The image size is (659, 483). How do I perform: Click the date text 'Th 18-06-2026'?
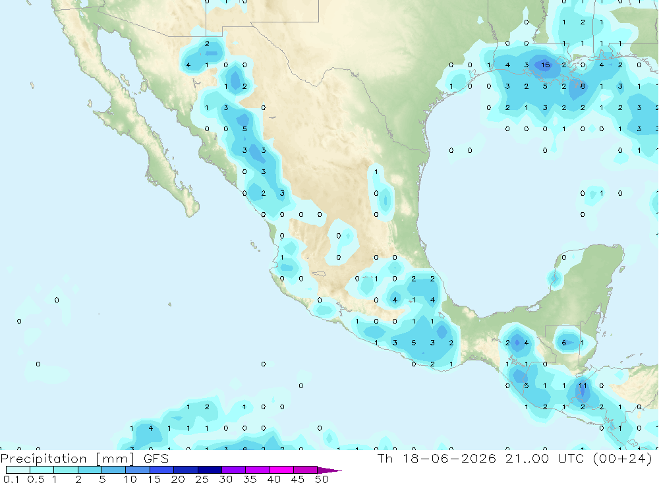click(x=437, y=458)
